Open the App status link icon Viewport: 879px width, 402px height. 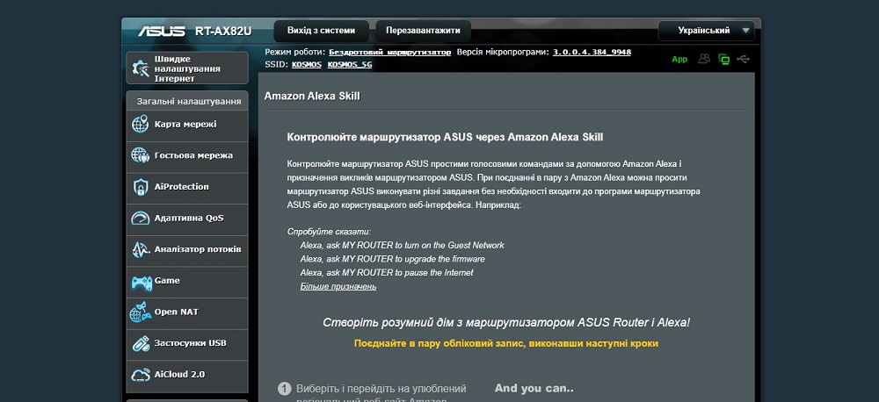[x=679, y=60]
